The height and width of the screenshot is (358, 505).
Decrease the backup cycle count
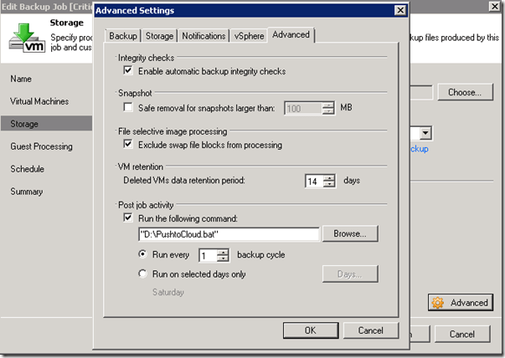coord(222,258)
